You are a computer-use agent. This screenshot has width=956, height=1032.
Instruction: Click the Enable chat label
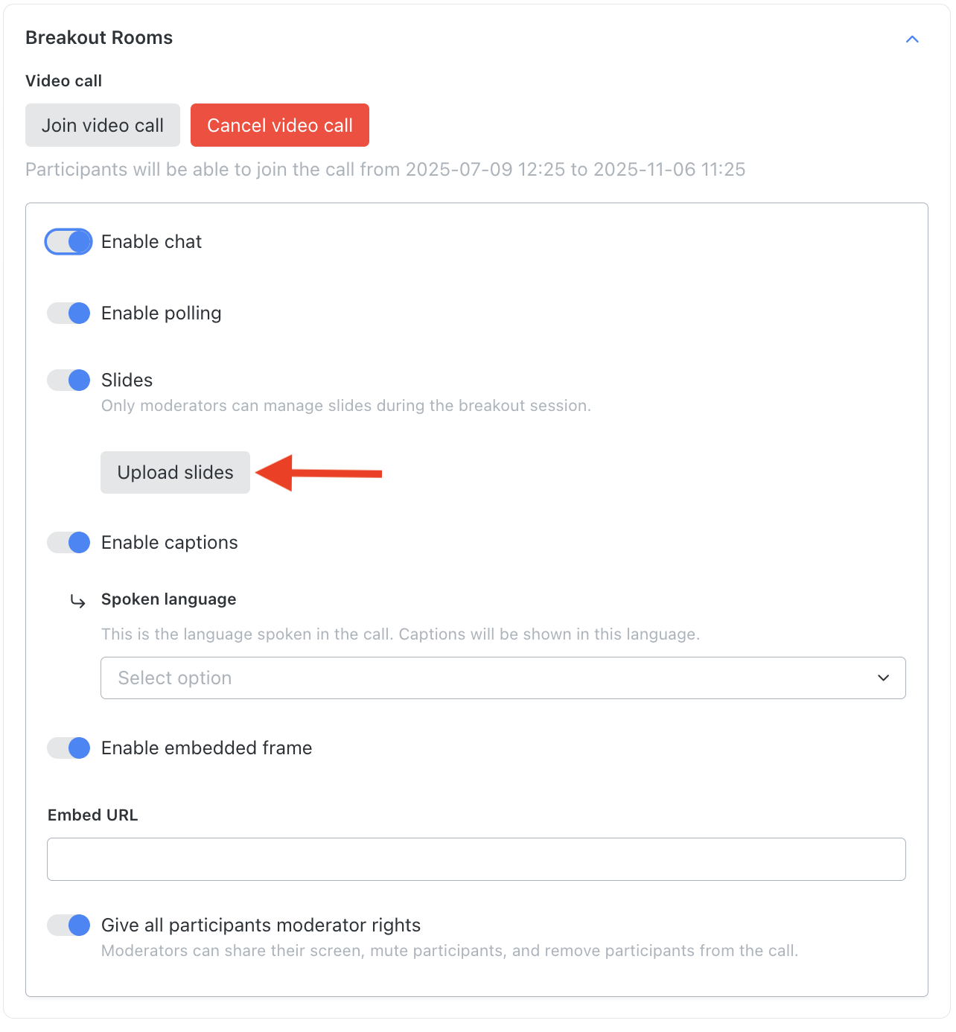pos(151,242)
